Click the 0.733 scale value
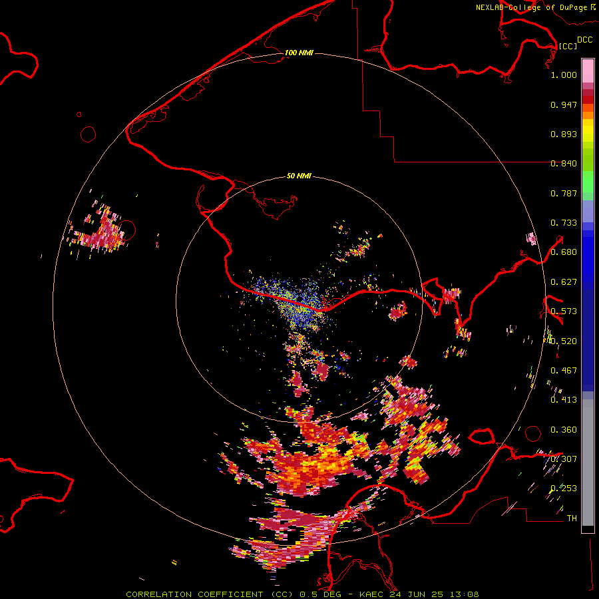 (564, 223)
